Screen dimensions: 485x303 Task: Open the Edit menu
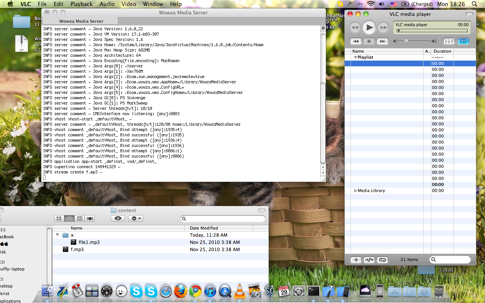coord(58,4)
